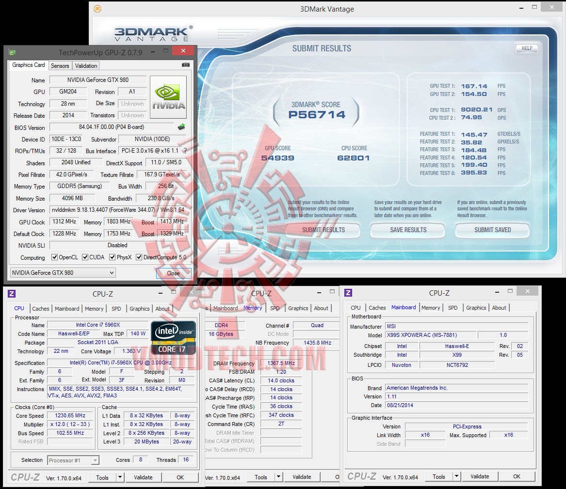Screen dimensions: 566x489
Task: Open Memory tab in Mainboard CPU-Z window
Action: 431,308
